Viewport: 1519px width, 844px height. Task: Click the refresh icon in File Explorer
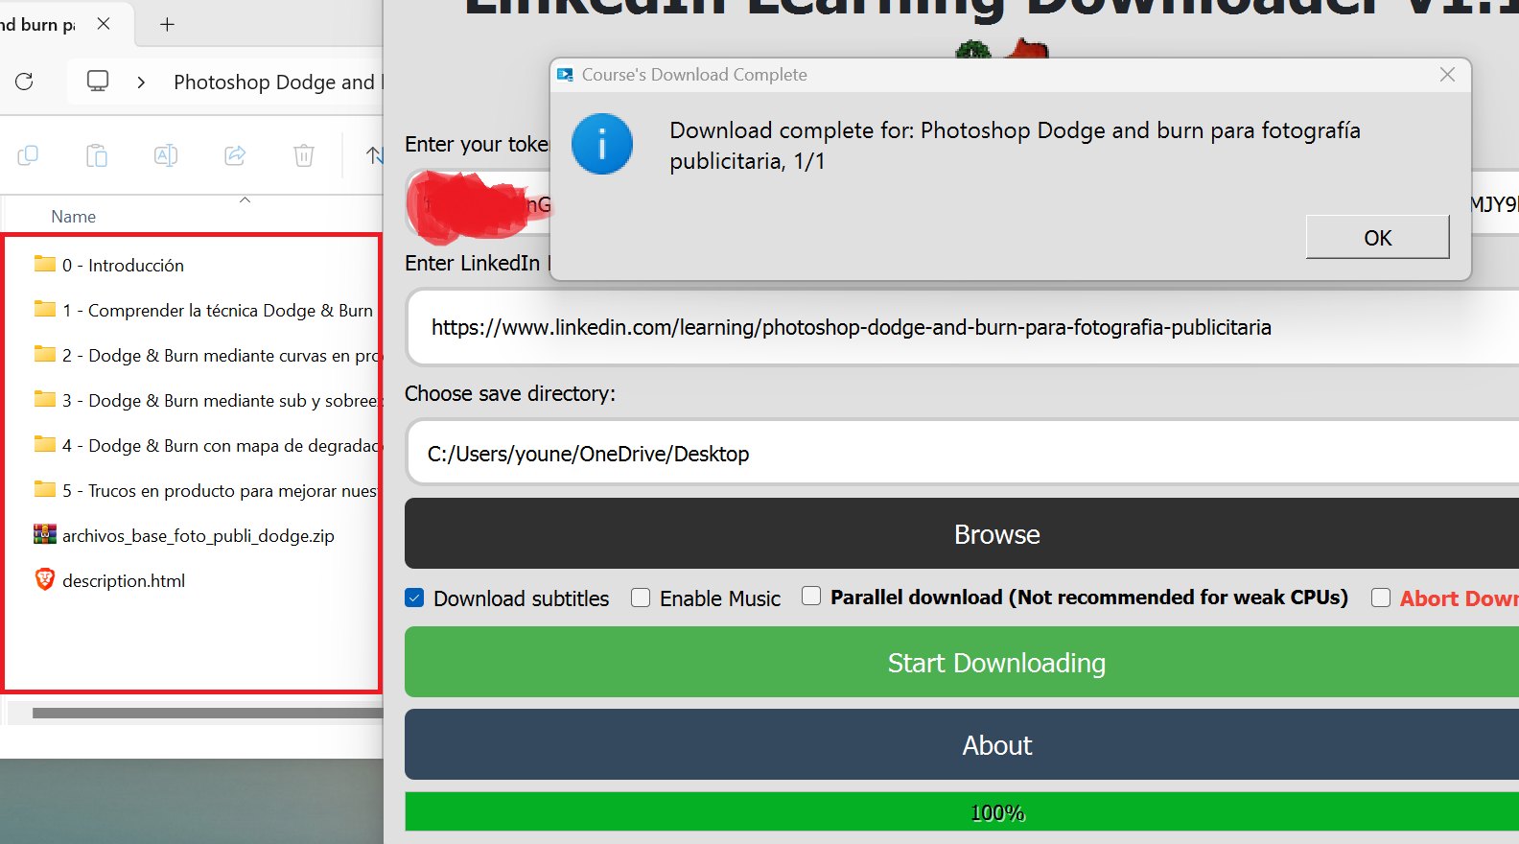pos(25,82)
